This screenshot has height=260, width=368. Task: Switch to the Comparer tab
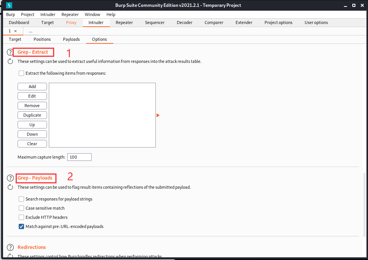click(x=214, y=22)
